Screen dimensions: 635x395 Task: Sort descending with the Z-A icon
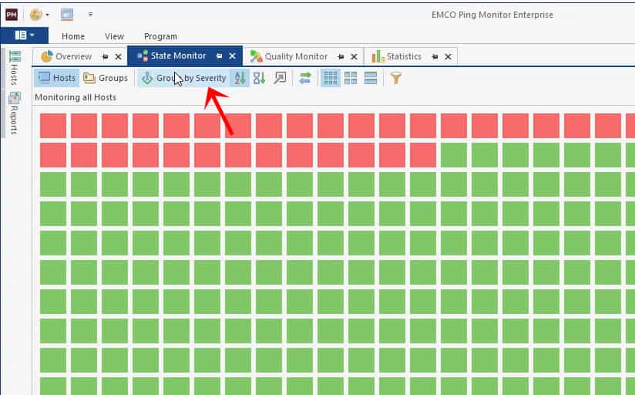pos(259,78)
